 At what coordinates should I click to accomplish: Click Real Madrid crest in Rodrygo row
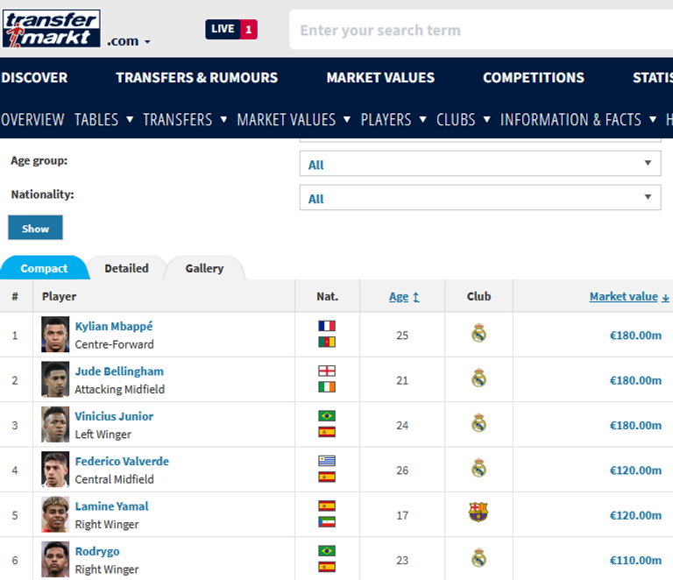pyautogui.click(x=478, y=558)
